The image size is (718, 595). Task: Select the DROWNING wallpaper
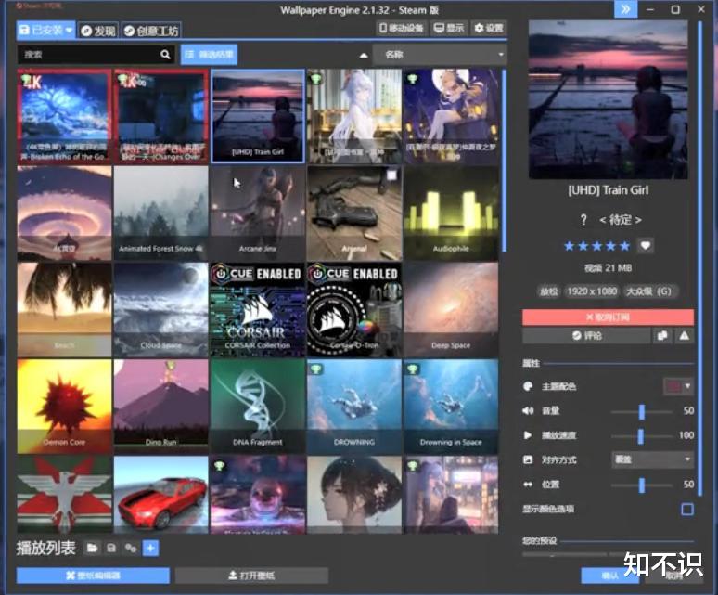[x=354, y=407]
